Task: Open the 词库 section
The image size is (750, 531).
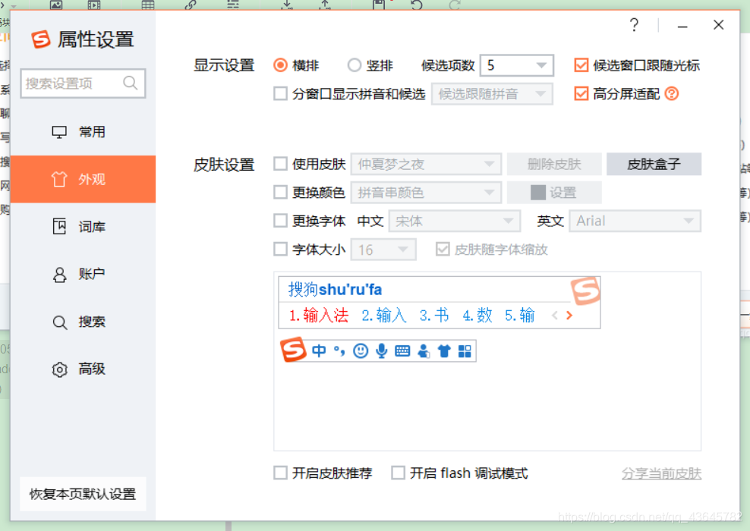Action: [83, 227]
